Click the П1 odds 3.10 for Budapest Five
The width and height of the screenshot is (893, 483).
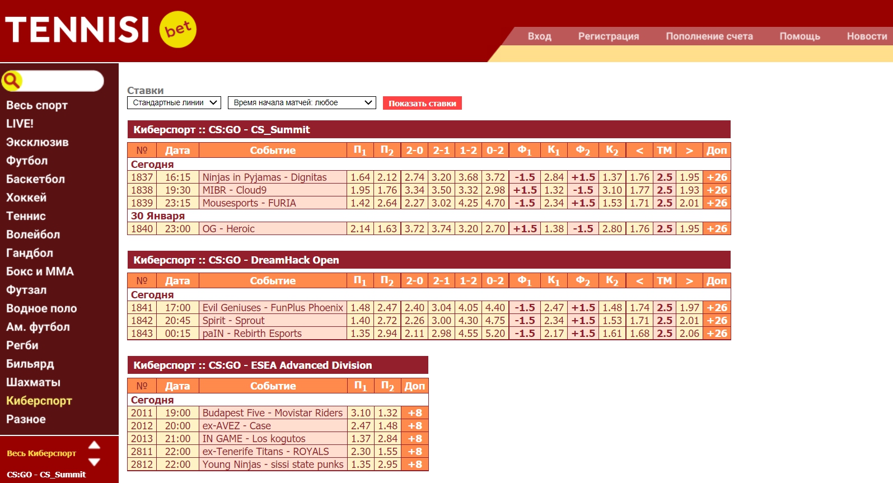tap(361, 413)
